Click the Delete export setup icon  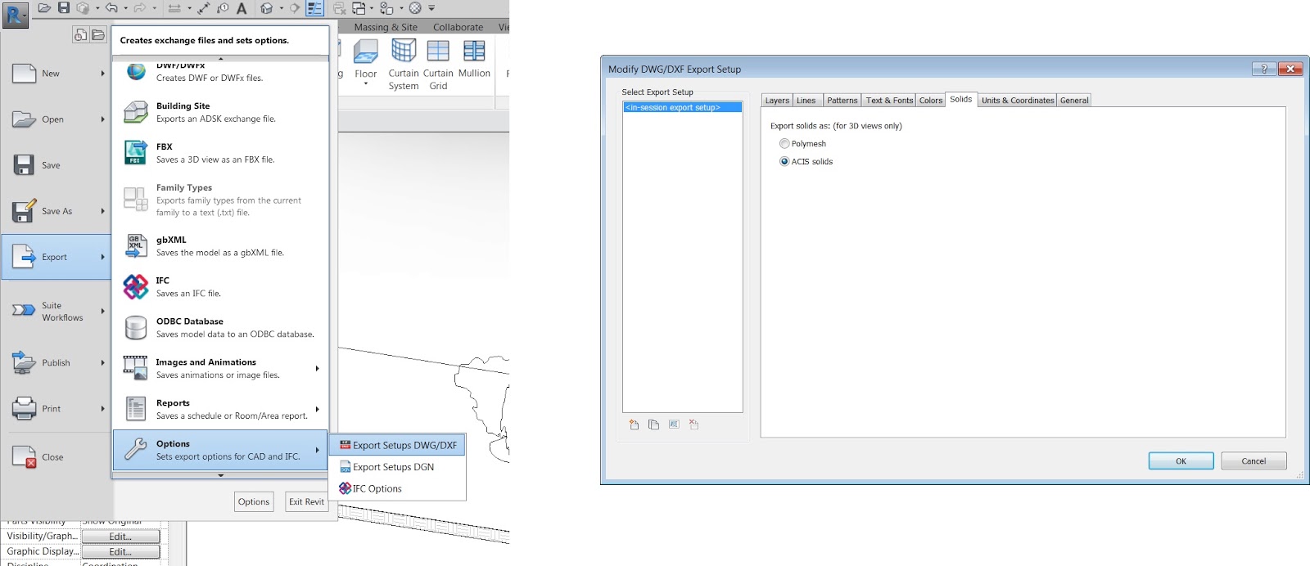tap(693, 424)
